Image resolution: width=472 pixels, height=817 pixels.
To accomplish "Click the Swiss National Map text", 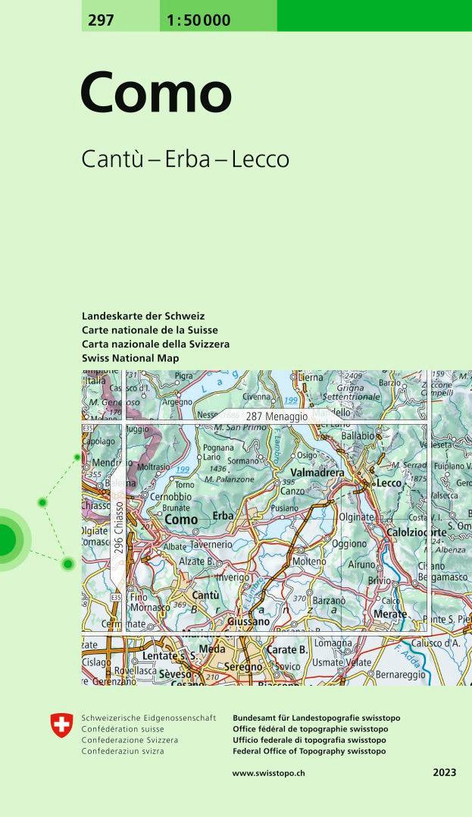I will click(x=130, y=358).
